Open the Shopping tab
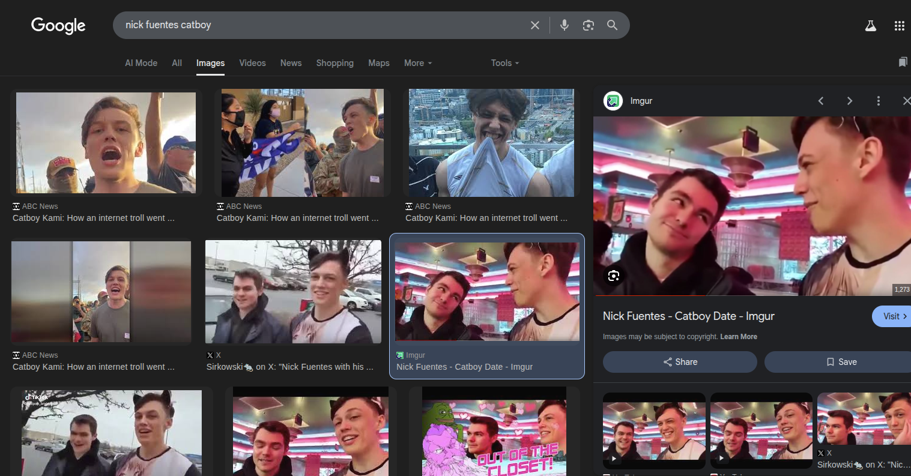 (x=334, y=63)
